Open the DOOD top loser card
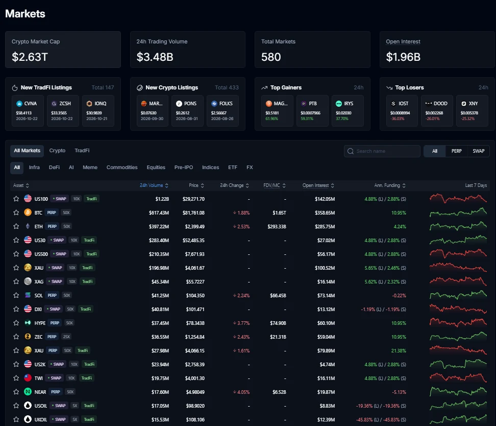496x426 pixels. [437, 111]
